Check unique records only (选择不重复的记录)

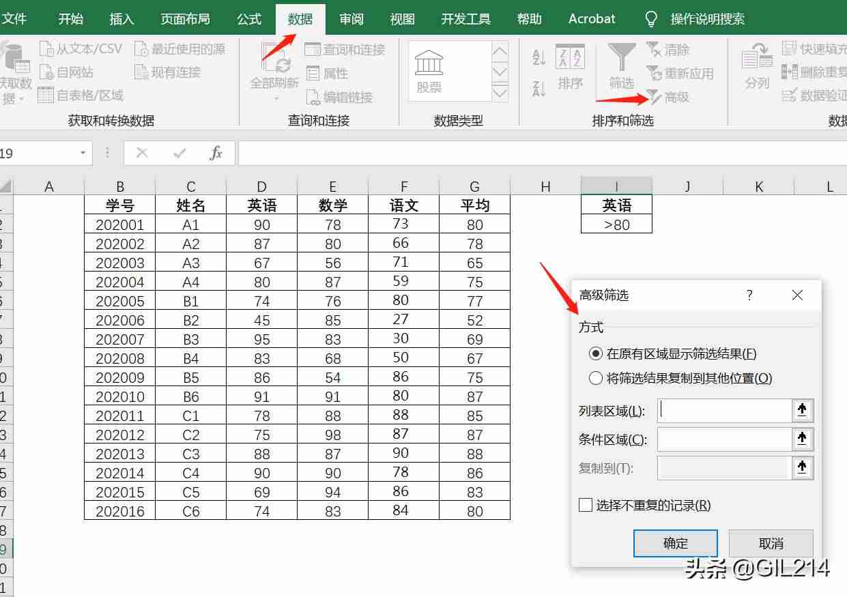586,505
